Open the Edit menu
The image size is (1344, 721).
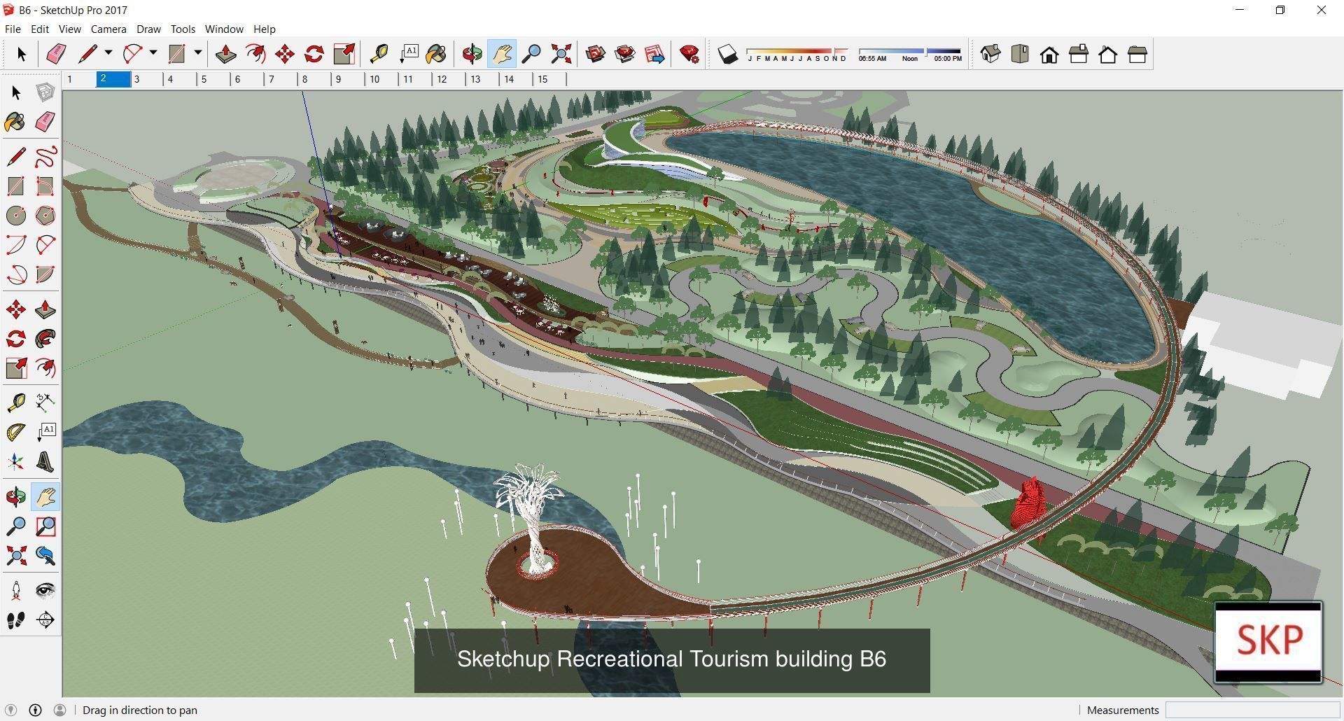point(40,29)
